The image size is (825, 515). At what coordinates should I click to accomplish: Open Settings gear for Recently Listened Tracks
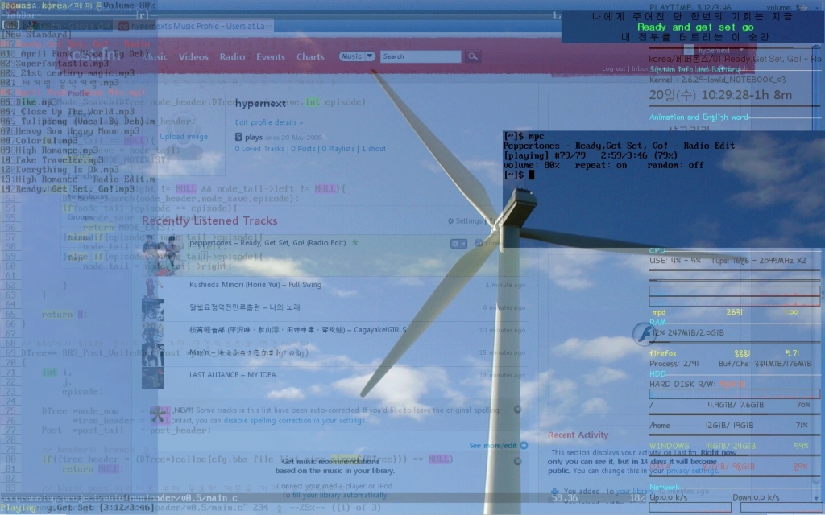(x=450, y=221)
